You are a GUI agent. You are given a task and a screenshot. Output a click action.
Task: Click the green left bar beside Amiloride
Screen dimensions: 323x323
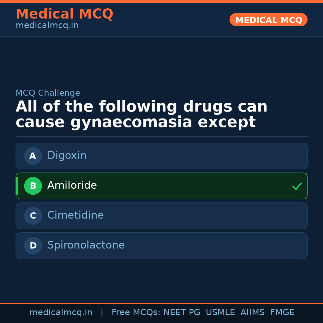[17, 186]
